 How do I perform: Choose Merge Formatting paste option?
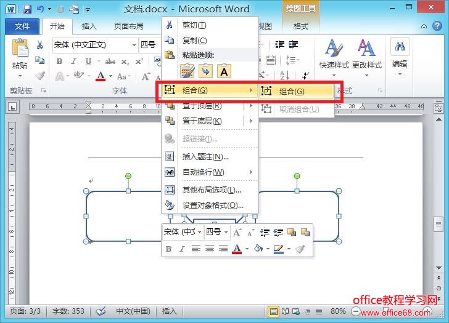205,71
